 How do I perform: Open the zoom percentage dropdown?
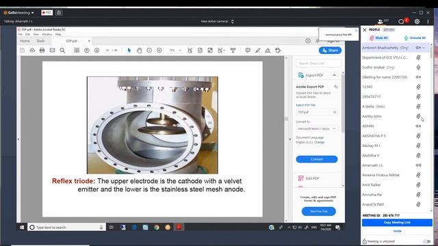pyautogui.click(x=180, y=51)
